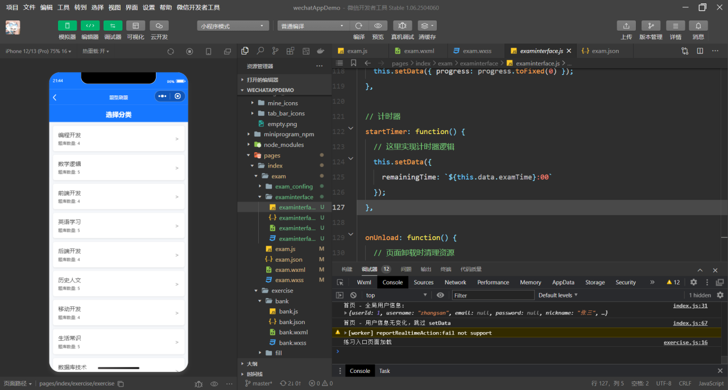The height and width of the screenshot is (390, 728).
Task: Click the simulator refresh icon
Action: point(170,51)
